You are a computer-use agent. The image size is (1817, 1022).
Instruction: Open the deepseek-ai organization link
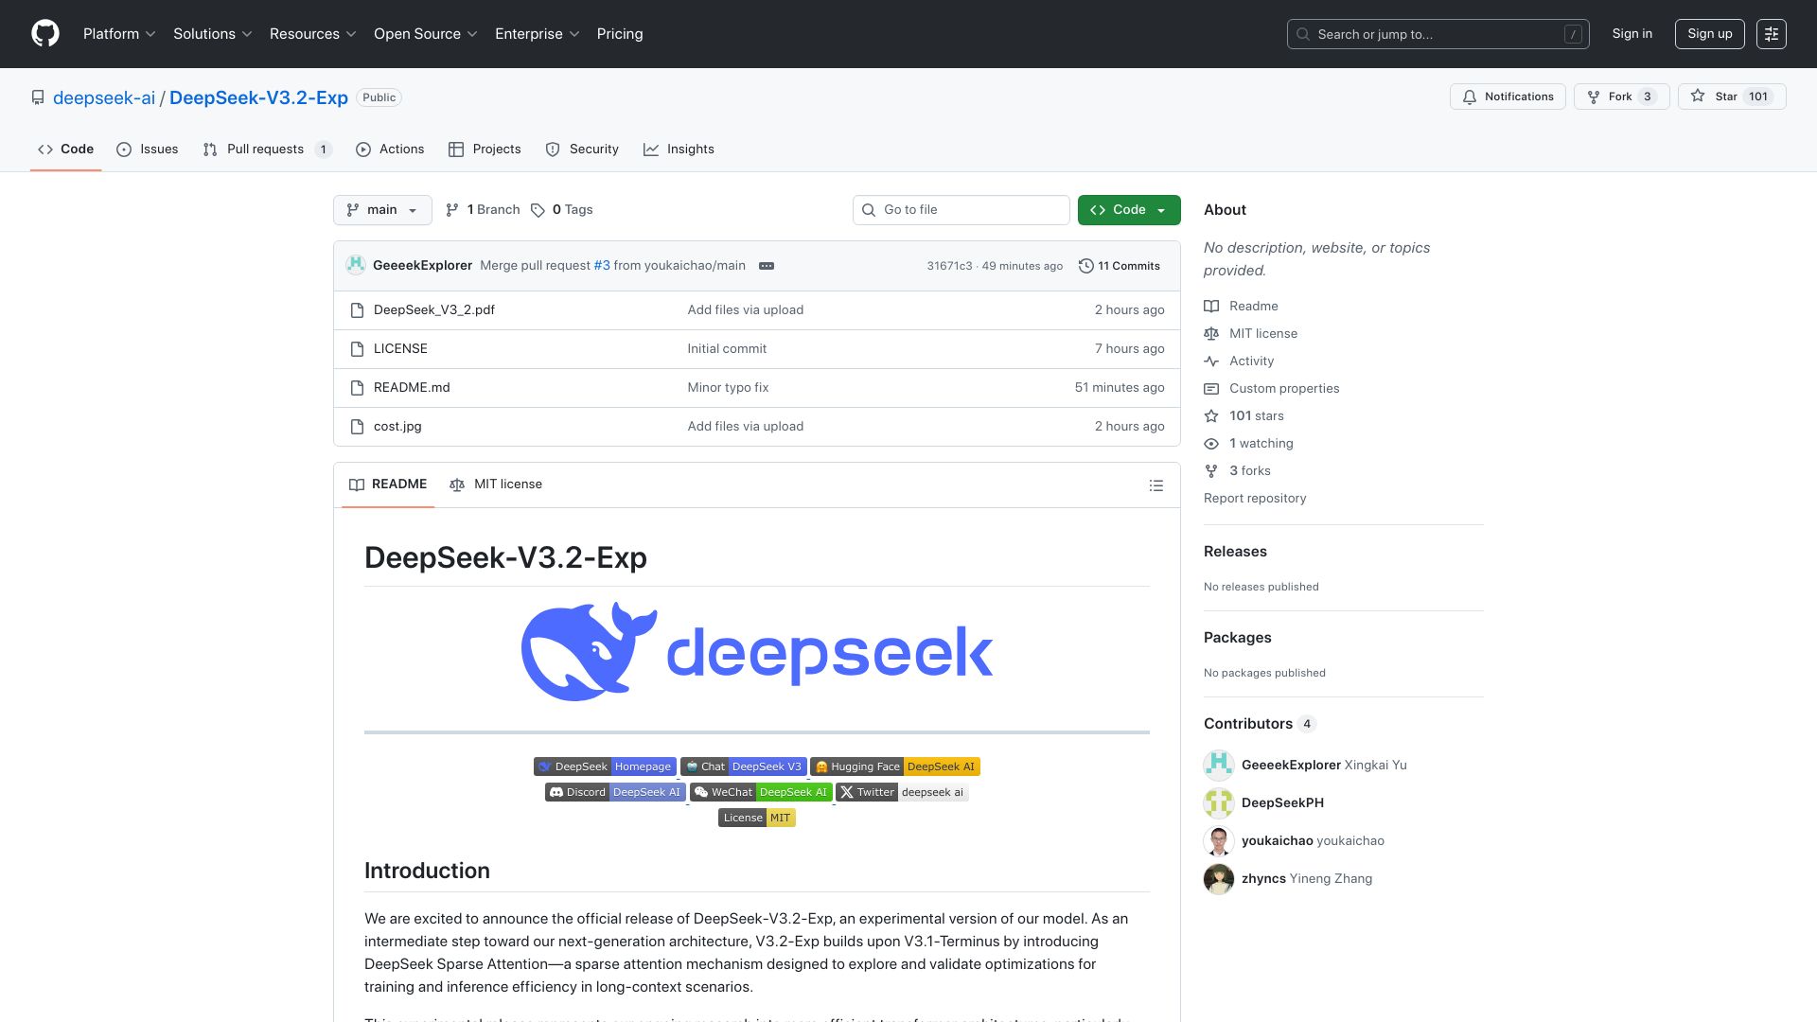(104, 97)
